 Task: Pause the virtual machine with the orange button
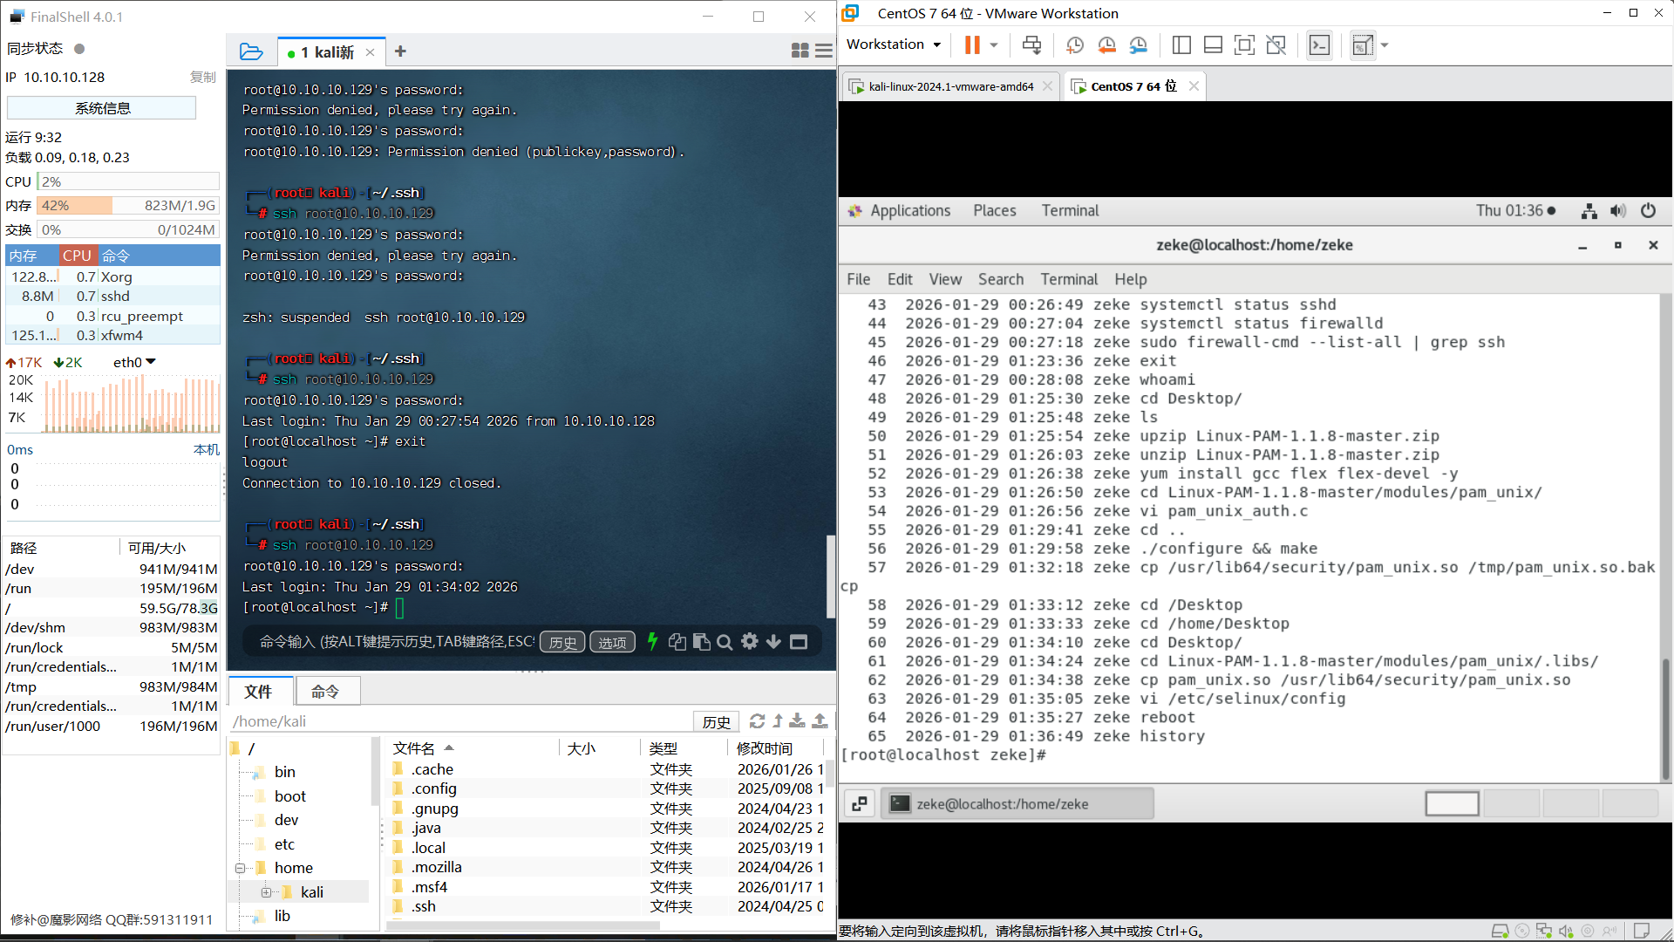click(971, 44)
